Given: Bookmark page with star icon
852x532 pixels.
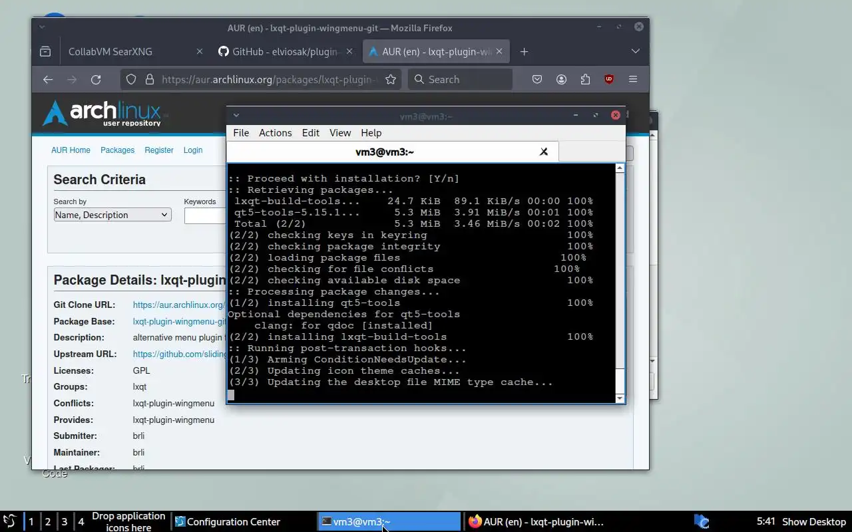Looking at the screenshot, I should [x=391, y=79].
